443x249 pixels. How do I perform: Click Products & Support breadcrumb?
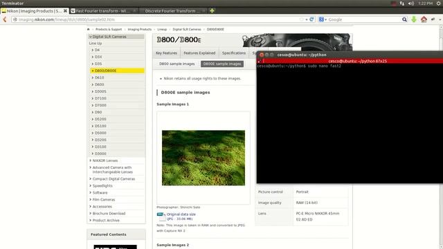click(x=109, y=29)
